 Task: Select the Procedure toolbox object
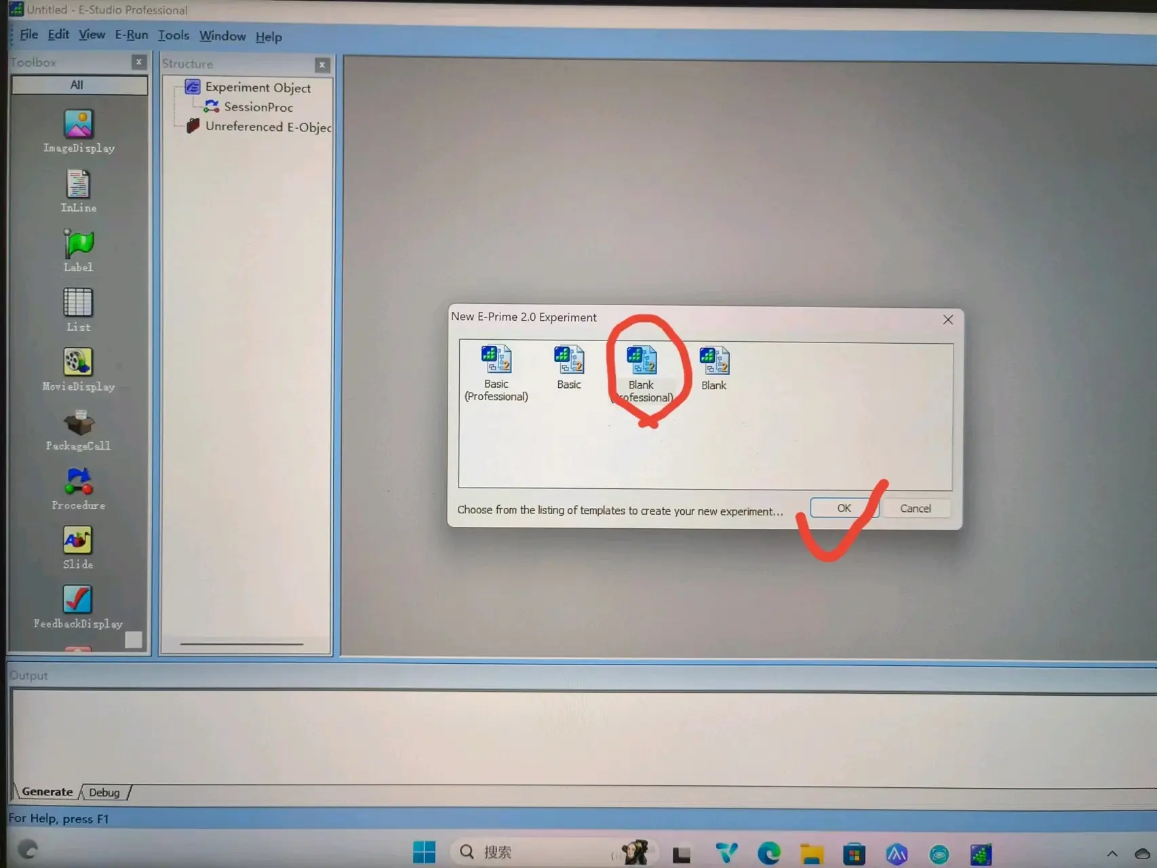[x=78, y=488]
